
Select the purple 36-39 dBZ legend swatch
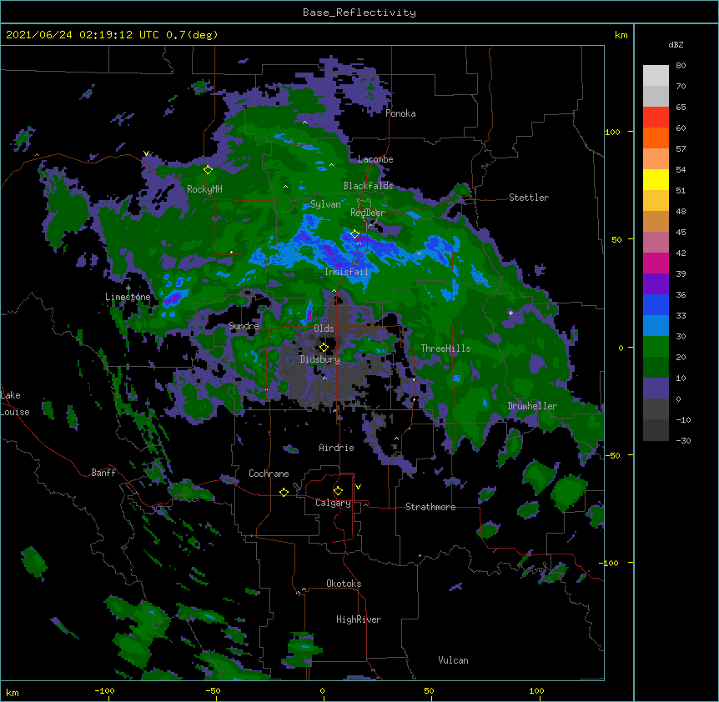click(x=656, y=284)
